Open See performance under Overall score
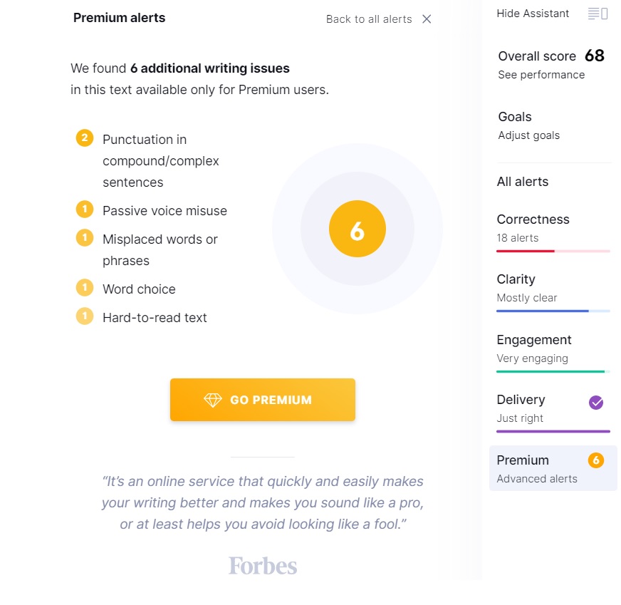 [541, 75]
